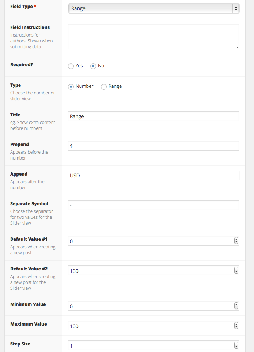Click the Default Value #1 stepper arrows
The width and height of the screenshot is (254, 352).
tap(236, 241)
